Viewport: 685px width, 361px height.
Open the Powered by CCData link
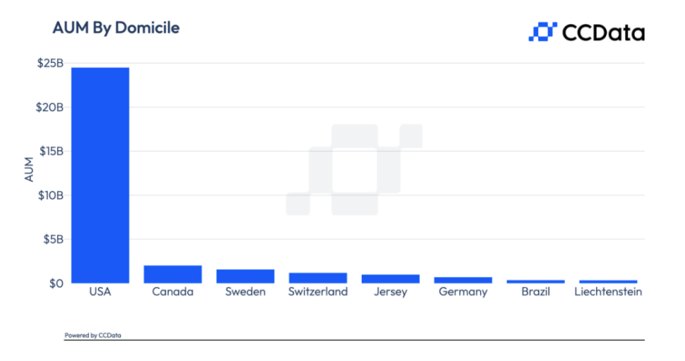tap(92, 335)
